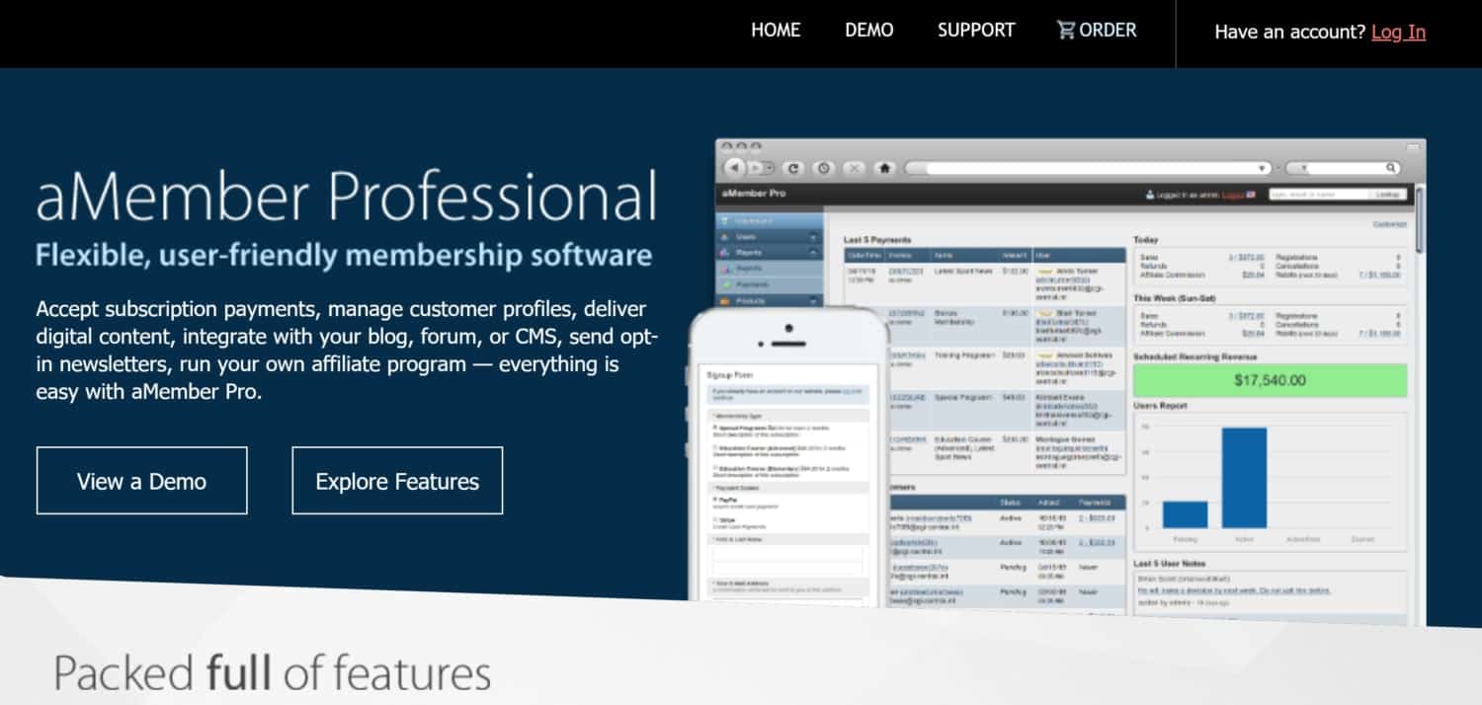This screenshot has height=705, width=1482.
Task: Open the address bar dropdown arrow
Action: coord(1262,169)
